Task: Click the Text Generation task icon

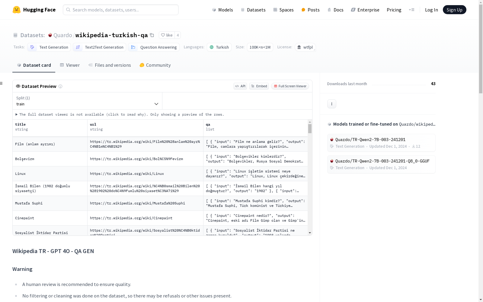Action: pyautogui.click(x=32, y=47)
